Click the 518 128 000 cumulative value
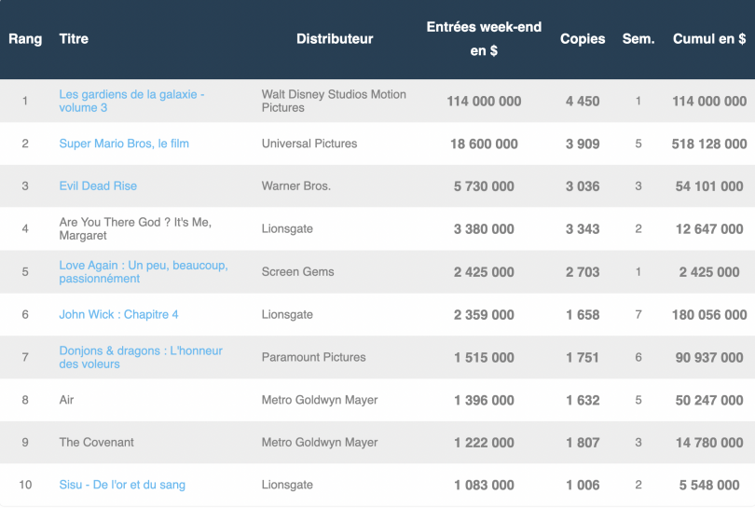The height and width of the screenshot is (508, 755). click(709, 144)
